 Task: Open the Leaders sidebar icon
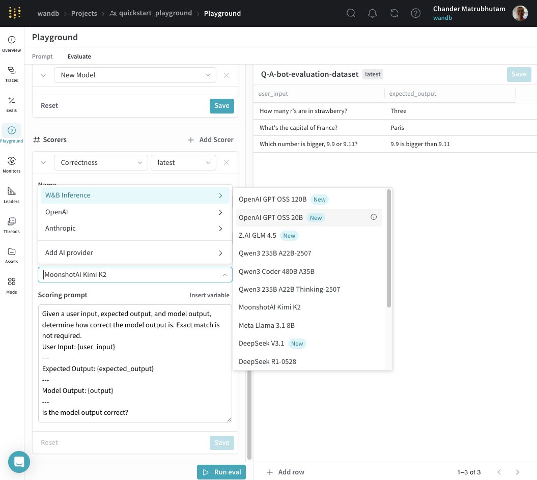tap(12, 195)
